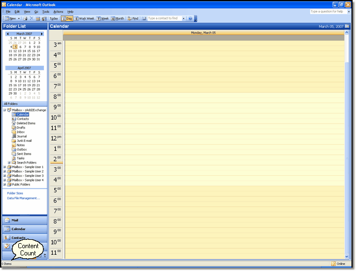Open the Inbox folder
The width and height of the screenshot is (356, 271).
point(21,132)
